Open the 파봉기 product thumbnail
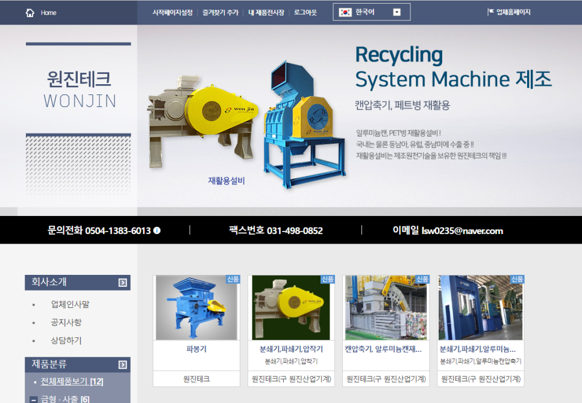The image size is (582, 403). 196,308
